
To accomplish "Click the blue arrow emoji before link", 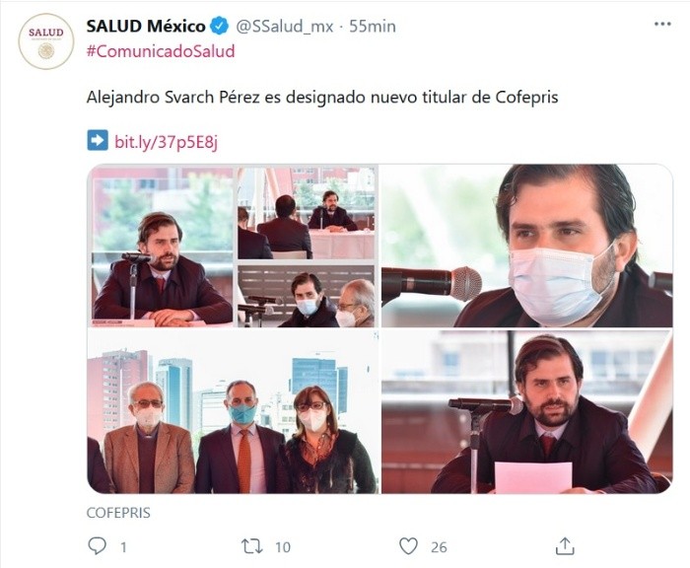I will point(98,140).
